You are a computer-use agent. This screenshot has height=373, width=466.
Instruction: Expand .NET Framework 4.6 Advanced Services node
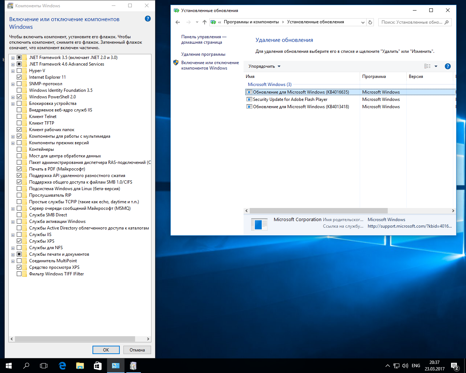13,64
